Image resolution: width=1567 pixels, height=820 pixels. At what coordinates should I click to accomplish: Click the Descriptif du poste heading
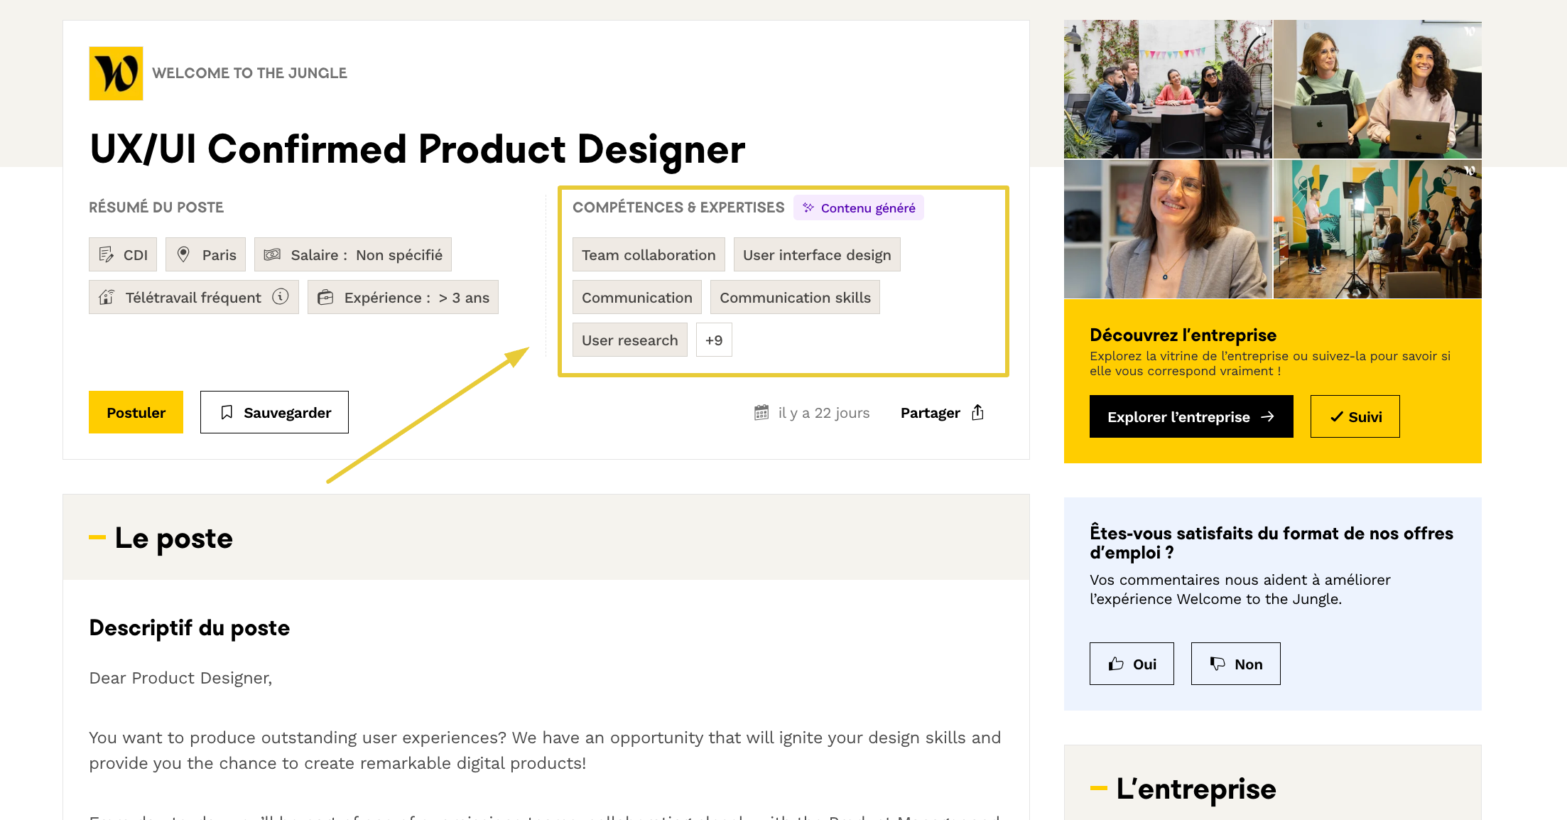pos(190,627)
